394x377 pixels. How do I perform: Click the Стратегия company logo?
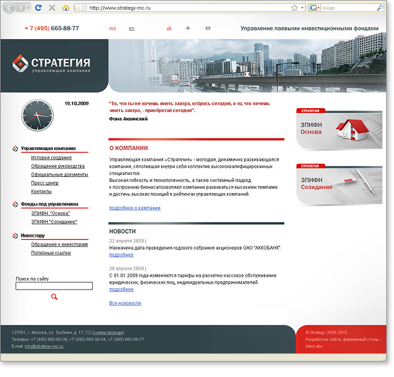click(52, 64)
